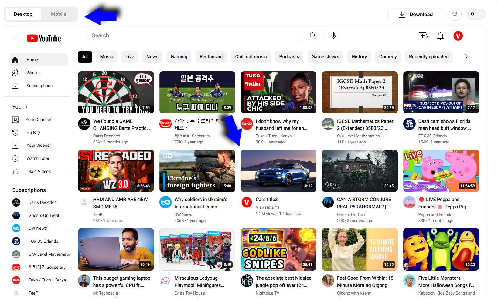This screenshot has height=303, width=498.
Task: Open Liked Videos
Action: [38, 171]
